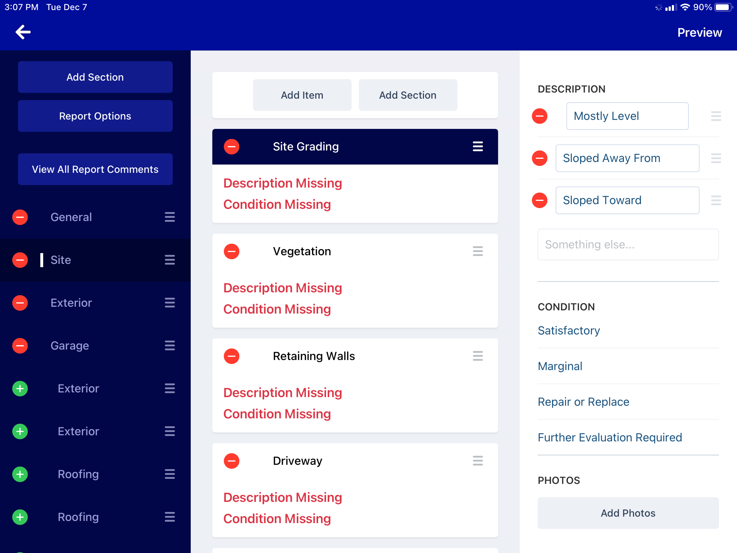Tap the Site Grading reorder handle
Viewport: 737px width, 553px height.
(478, 147)
